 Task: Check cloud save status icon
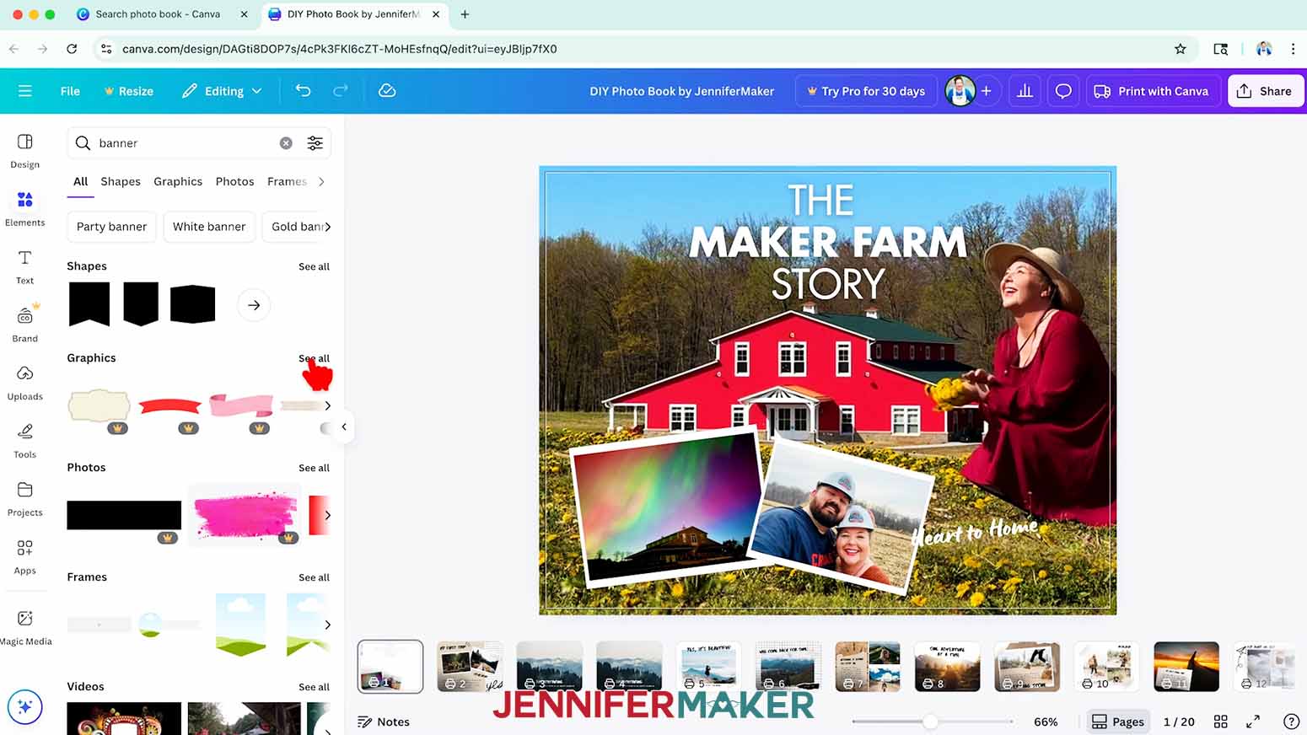click(x=387, y=91)
